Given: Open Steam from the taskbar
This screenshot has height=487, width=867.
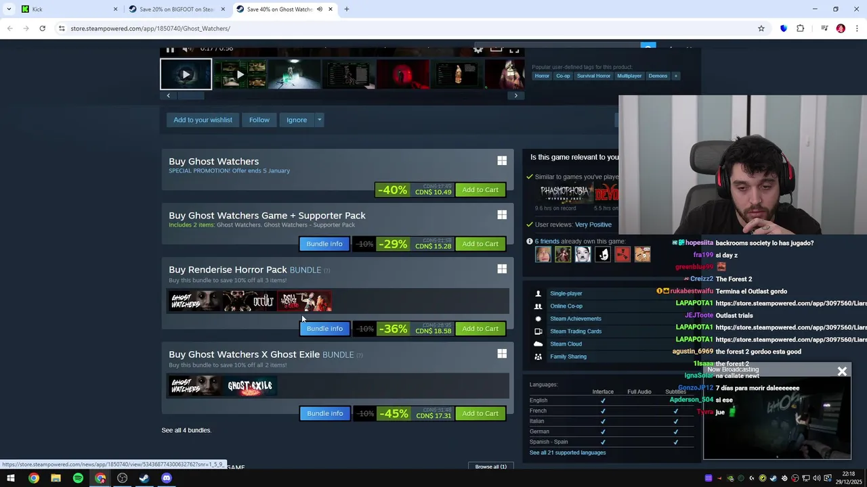Looking at the screenshot, I should pyautogui.click(x=144, y=478).
